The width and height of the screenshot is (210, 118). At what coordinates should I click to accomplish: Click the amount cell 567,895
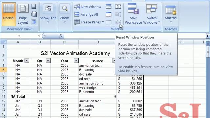130,110
